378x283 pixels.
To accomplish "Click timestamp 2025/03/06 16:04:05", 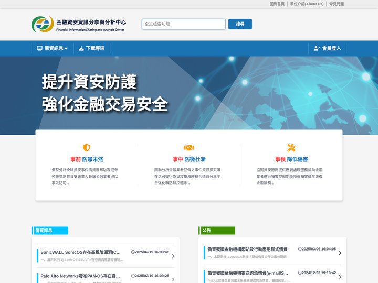I will pyautogui.click(x=319, y=249).
